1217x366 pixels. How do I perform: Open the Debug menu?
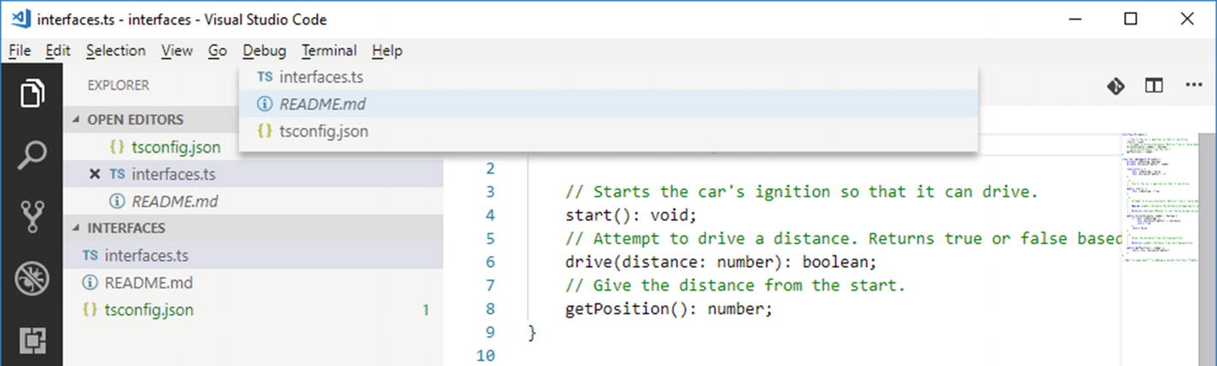[264, 51]
